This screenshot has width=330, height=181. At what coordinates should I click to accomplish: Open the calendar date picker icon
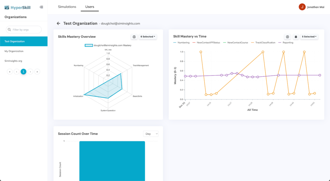click(x=296, y=37)
